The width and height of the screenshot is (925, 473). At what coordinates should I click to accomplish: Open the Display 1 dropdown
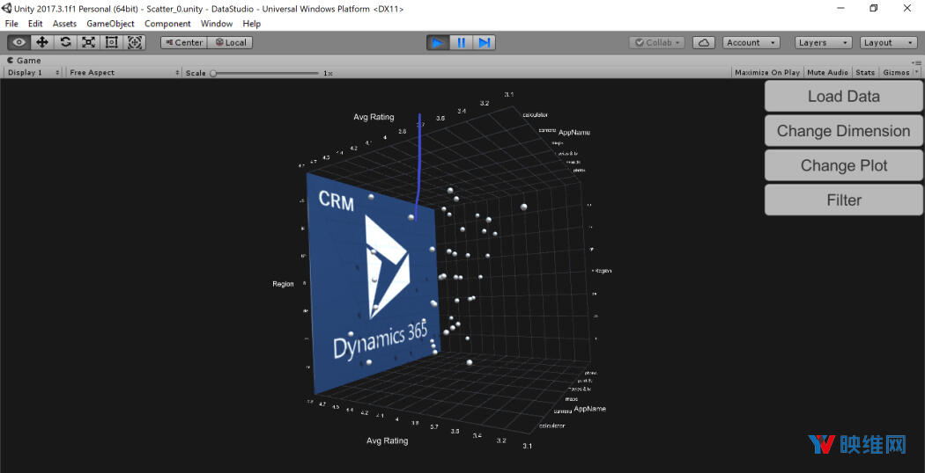33,72
